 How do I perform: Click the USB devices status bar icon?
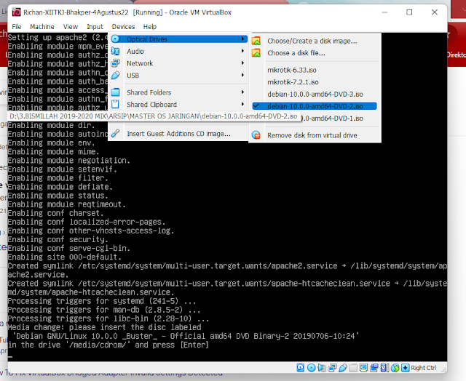[x=342, y=368]
